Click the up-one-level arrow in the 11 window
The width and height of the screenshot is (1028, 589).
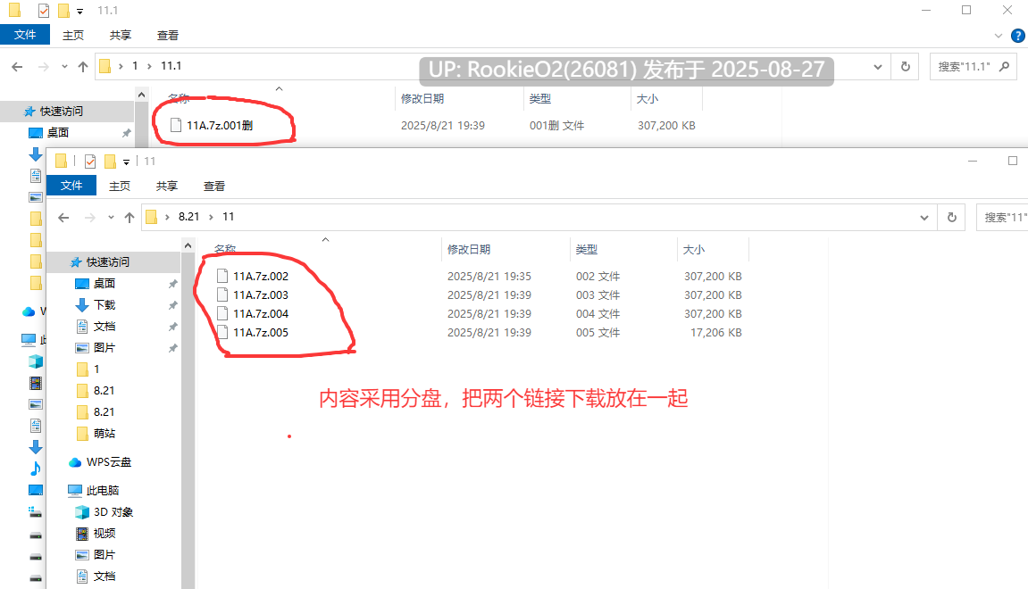pos(130,218)
